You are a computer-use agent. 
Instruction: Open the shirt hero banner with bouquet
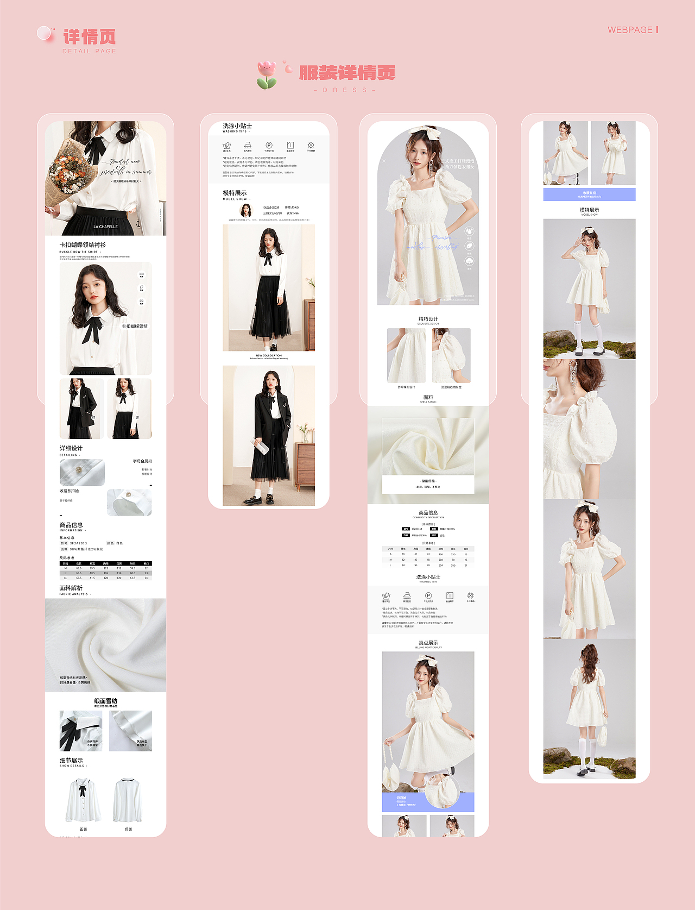click(x=105, y=178)
